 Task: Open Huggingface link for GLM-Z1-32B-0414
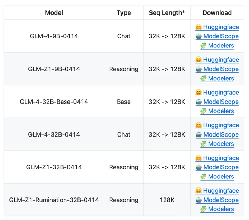(x=221, y=158)
